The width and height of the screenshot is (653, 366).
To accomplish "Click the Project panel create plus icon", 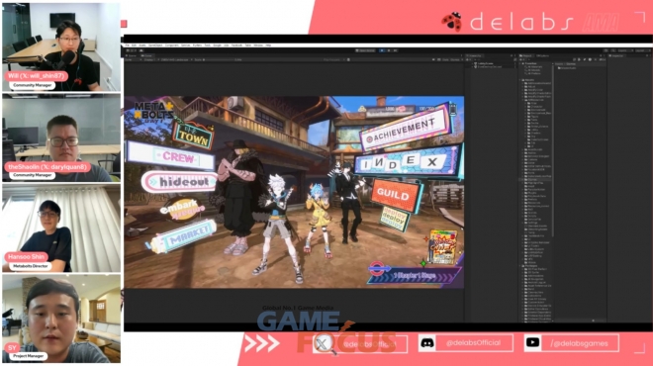I will pos(521,59).
